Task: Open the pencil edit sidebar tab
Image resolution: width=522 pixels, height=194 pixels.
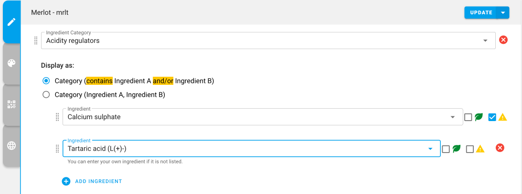Action: point(11,22)
